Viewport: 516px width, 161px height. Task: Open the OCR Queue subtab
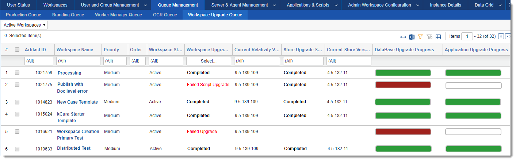coord(165,15)
